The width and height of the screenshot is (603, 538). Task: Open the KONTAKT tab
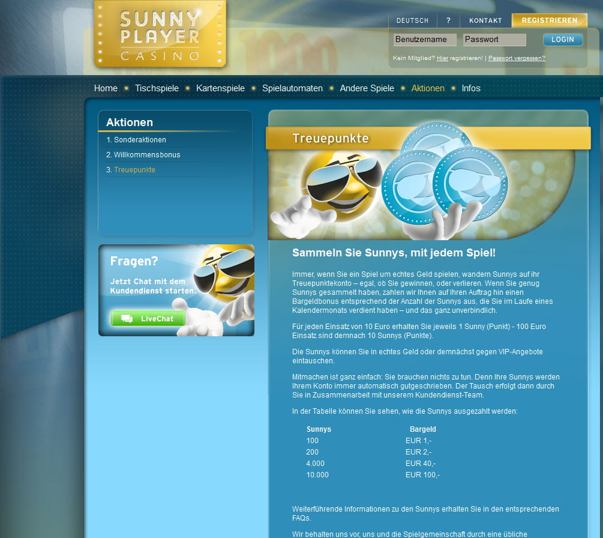[485, 20]
